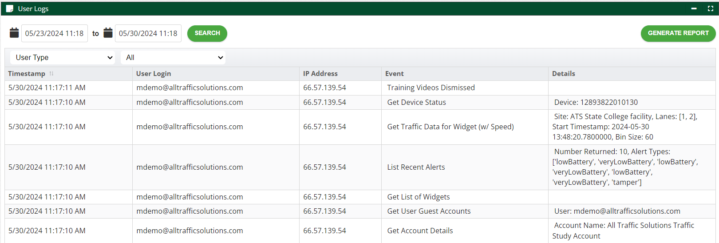Expand User Logs panel to fullscreen
The height and width of the screenshot is (243, 719).
click(x=710, y=8)
